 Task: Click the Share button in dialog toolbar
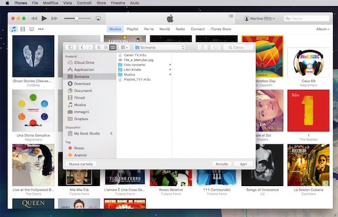[203, 48]
